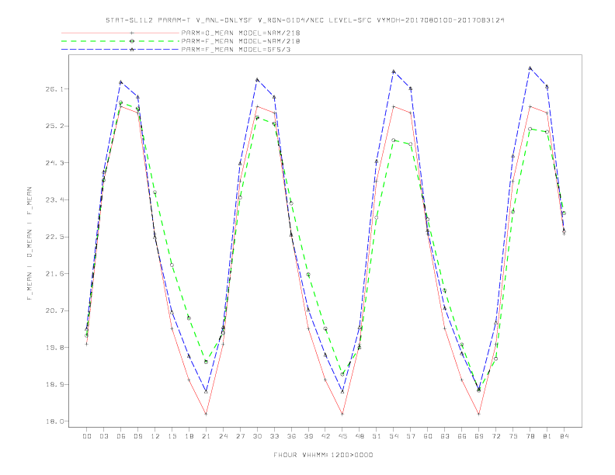This screenshot has height=475, width=615.
Task: Click x-axis forecast hour label 75
Action: click(513, 436)
